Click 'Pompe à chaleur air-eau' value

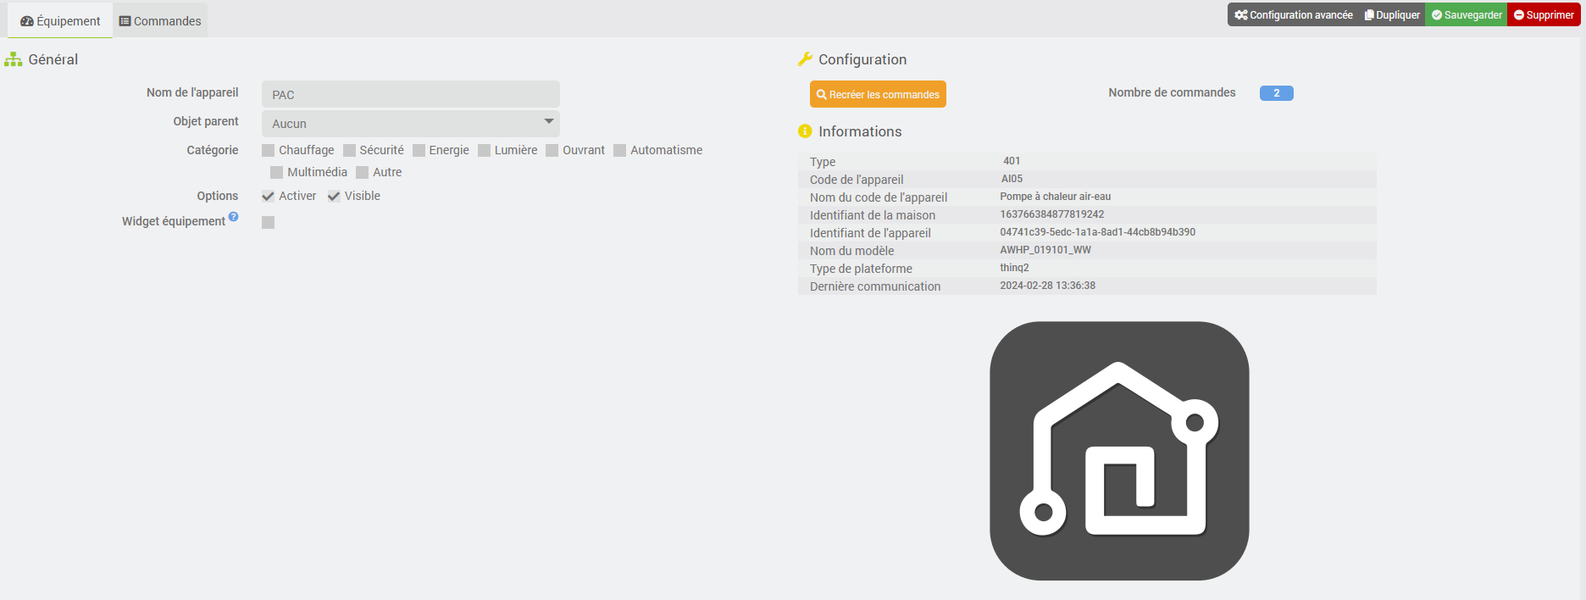pos(1056,197)
